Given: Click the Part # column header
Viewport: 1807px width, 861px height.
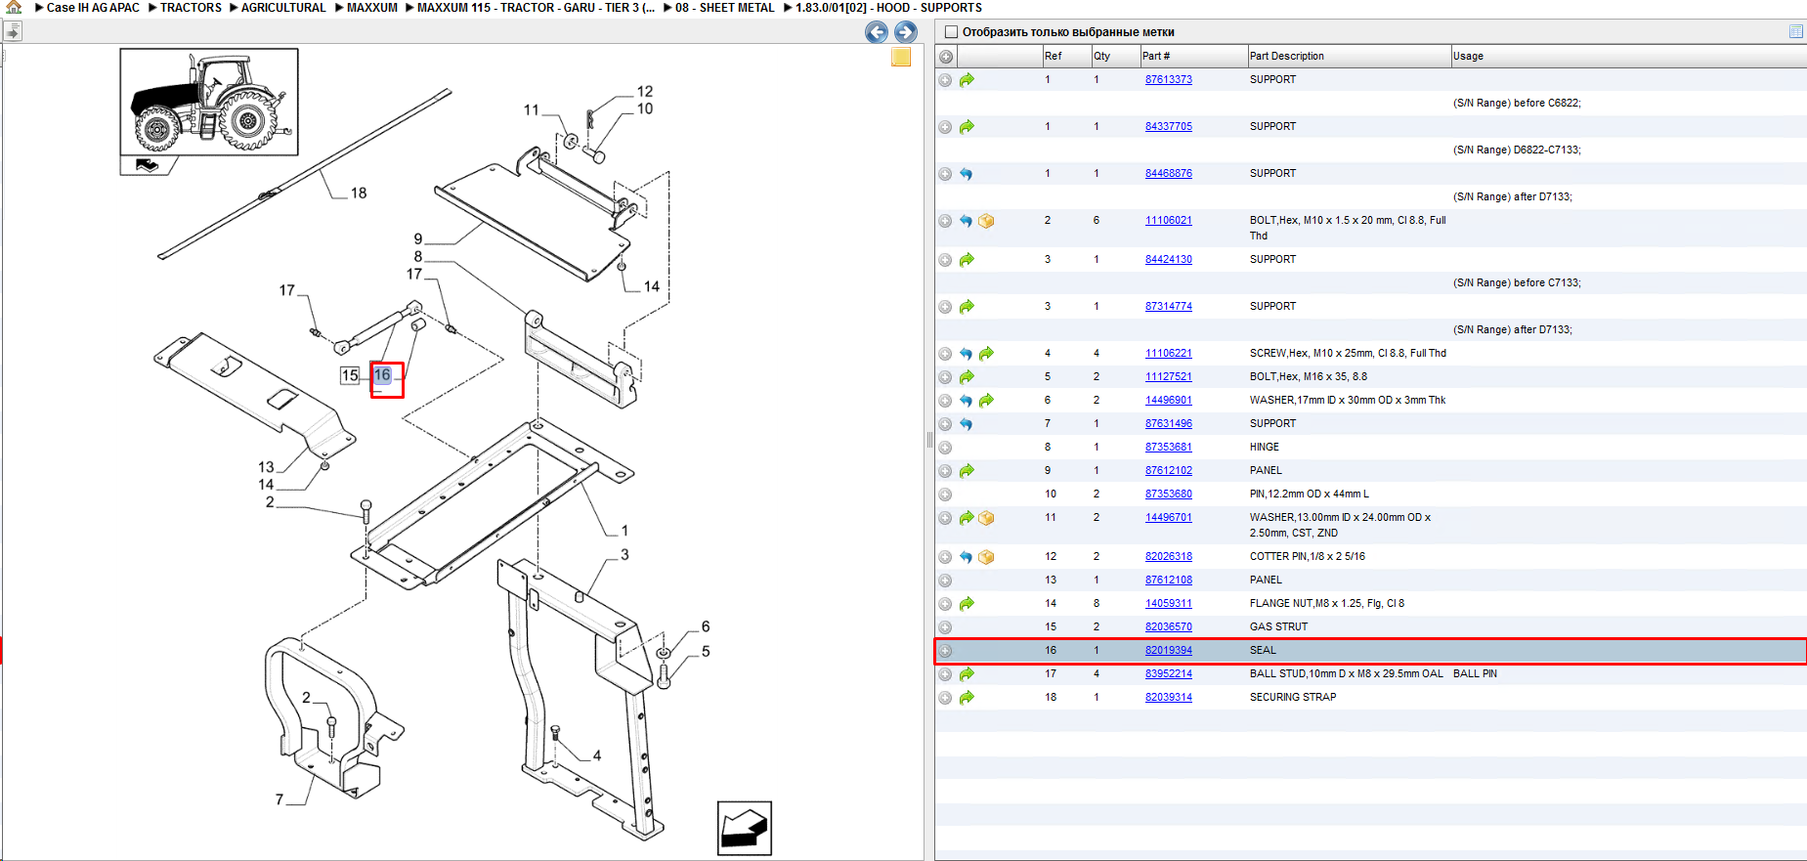Looking at the screenshot, I should pos(1193,57).
